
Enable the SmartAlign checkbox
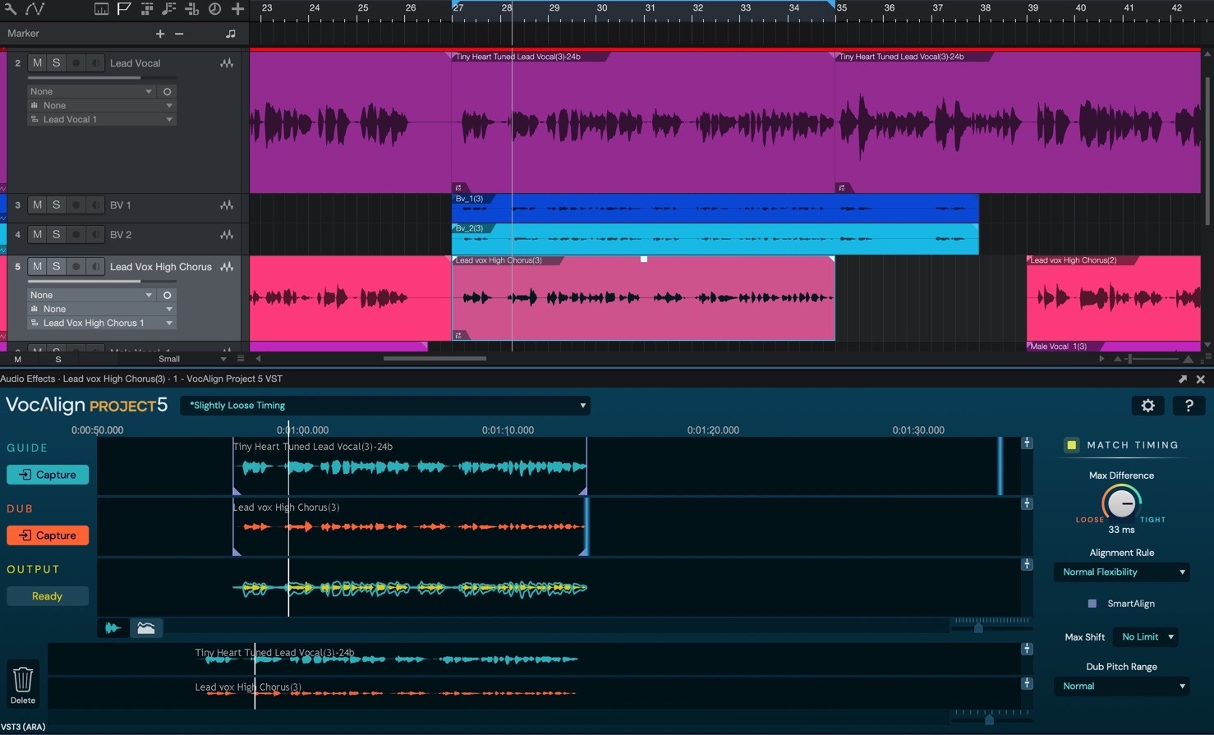click(1092, 604)
